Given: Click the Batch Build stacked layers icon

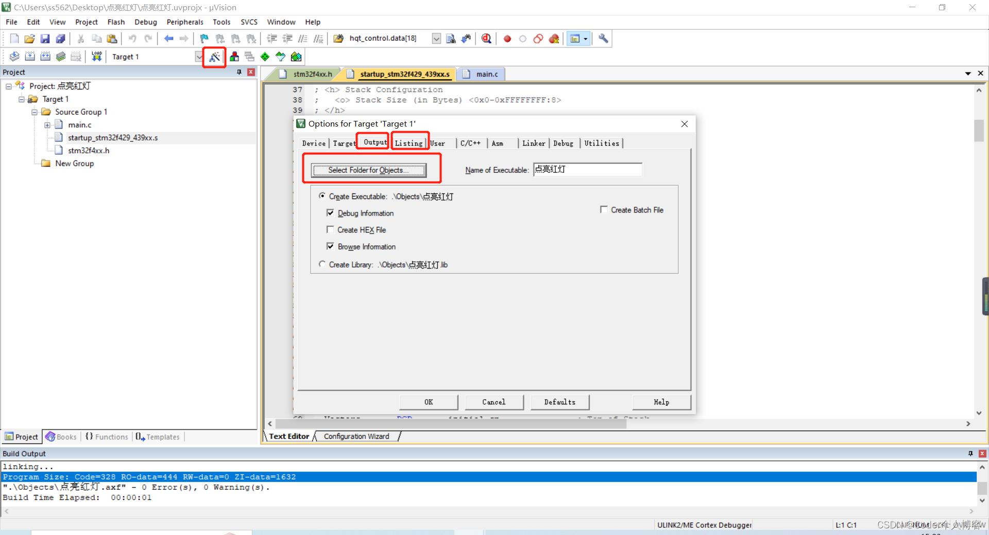Looking at the screenshot, I should pos(61,57).
